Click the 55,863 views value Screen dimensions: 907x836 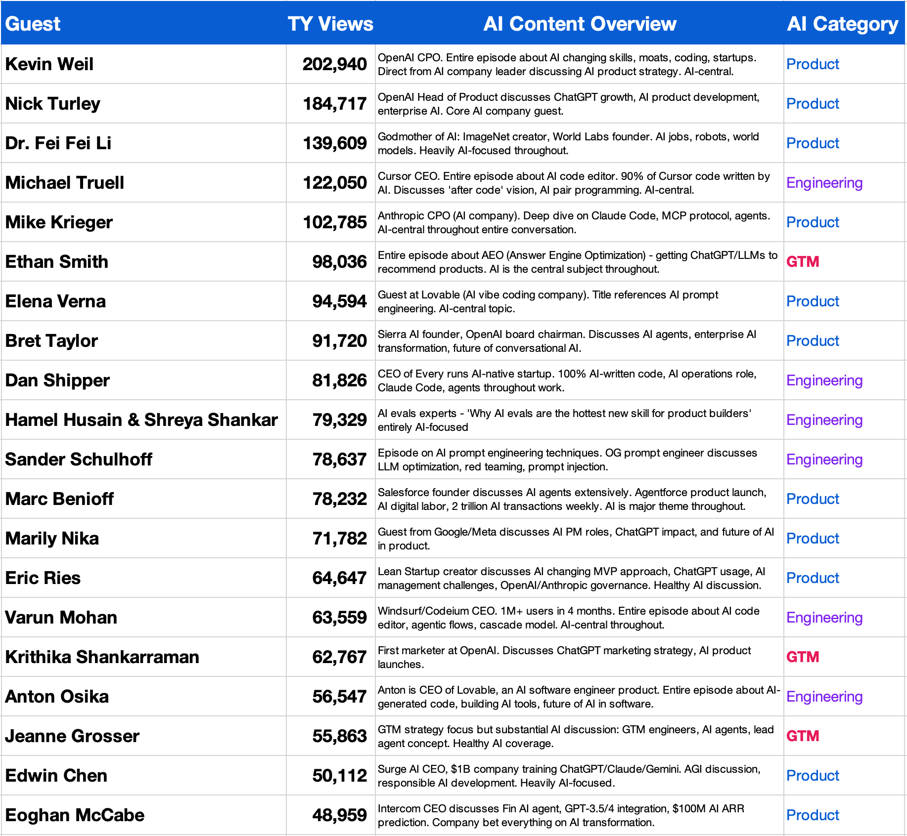[x=340, y=736]
